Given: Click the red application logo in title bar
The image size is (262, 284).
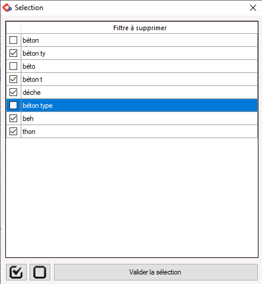Looking at the screenshot, I should 7,8.
